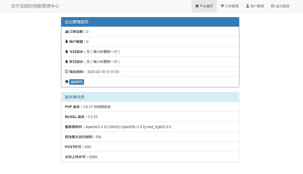303x174 pixels.
Task: Click the shopping cart icon in navbar
Action: point(222,6)
